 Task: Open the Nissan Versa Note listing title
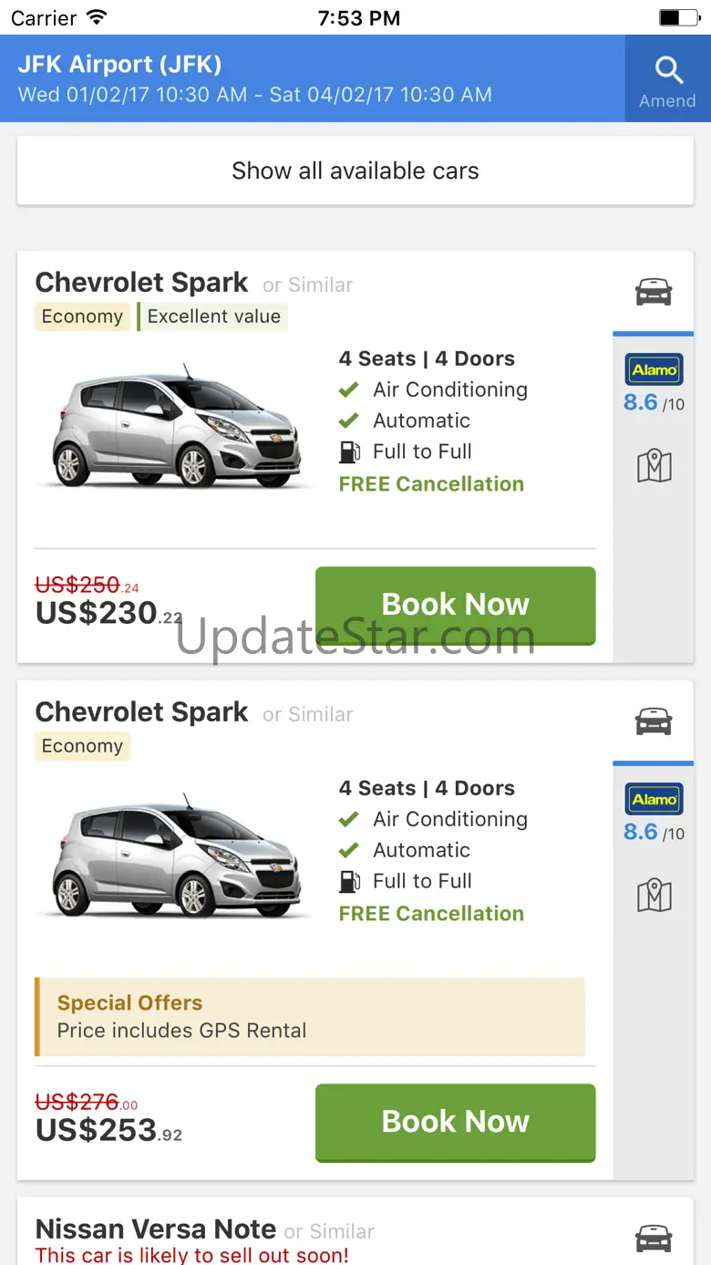click(x=156, y=1229)
